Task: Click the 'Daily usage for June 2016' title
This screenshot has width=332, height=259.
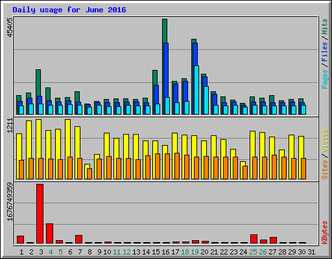Action: click(x=69, y=10)
